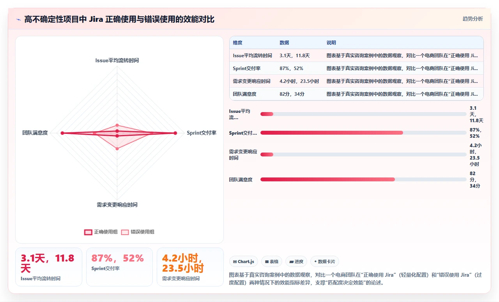Select the Issue平均流转时间 table row cell
This screenshot has height=302, width=499.
pyautogui.click(x=252, y=56)
